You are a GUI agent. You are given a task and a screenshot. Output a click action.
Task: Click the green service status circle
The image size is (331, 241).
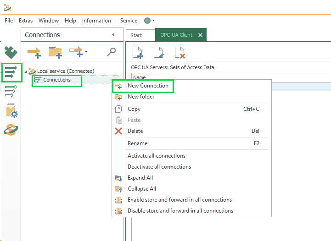point(147,21)
